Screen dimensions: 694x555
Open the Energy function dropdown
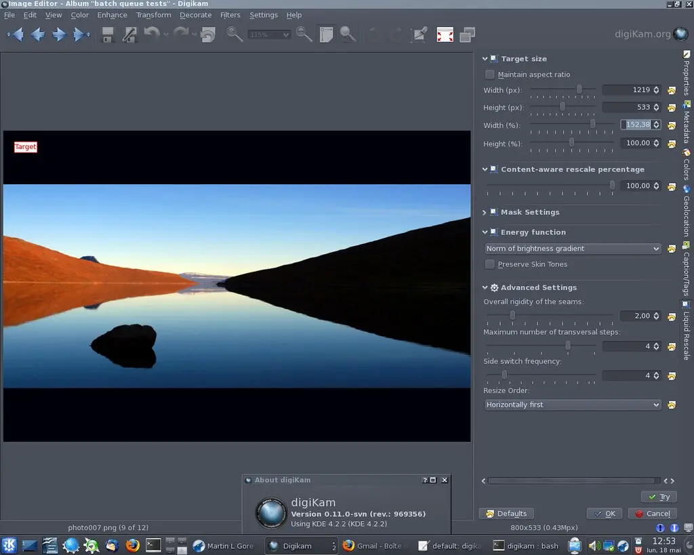coord(573,249)
